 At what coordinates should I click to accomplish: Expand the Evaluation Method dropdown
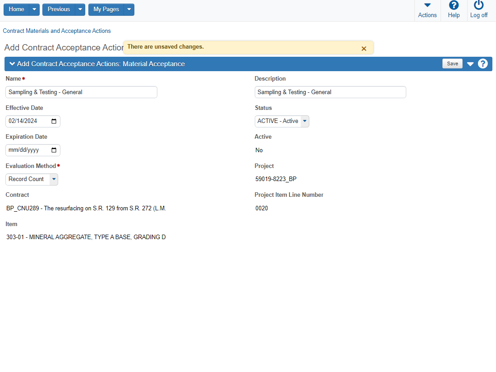(x=54, y=179)
